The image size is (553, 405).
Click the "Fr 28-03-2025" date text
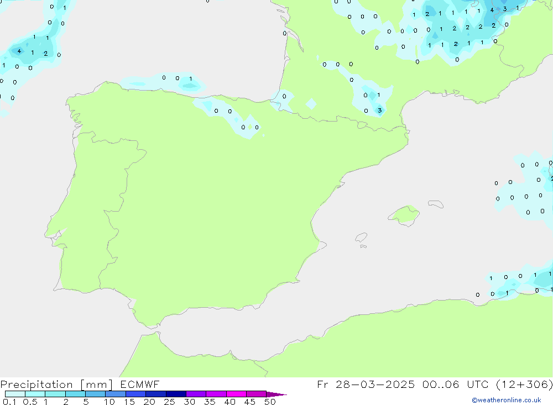[x=366, y=384]
